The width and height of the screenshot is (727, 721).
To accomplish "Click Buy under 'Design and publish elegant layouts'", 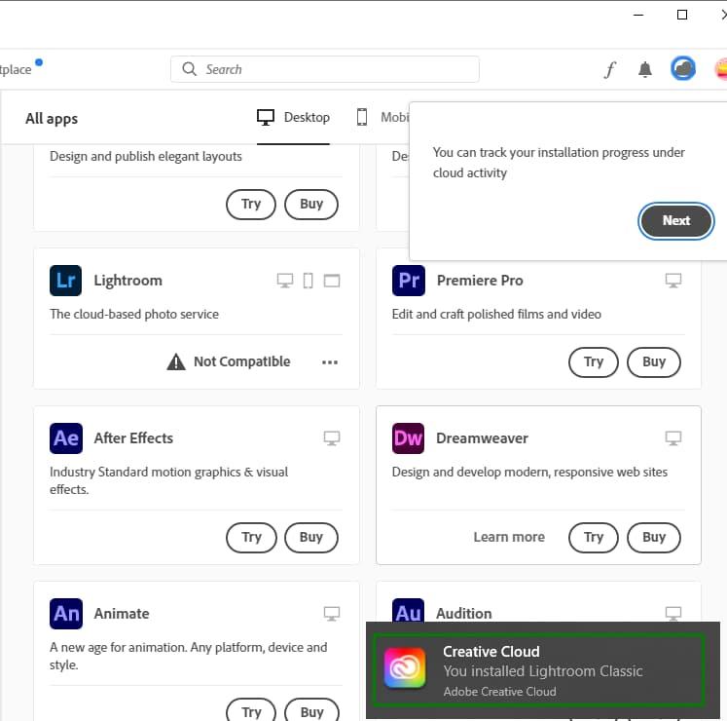I will pos(311,205).
